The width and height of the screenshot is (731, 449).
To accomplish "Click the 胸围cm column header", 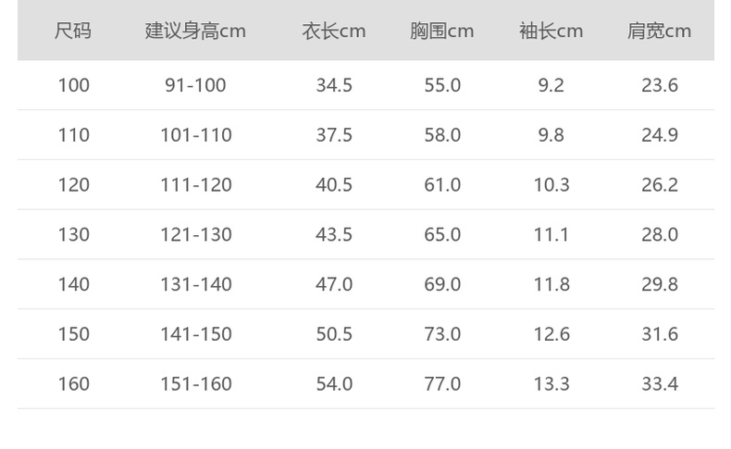I will (x=442, y=31).
